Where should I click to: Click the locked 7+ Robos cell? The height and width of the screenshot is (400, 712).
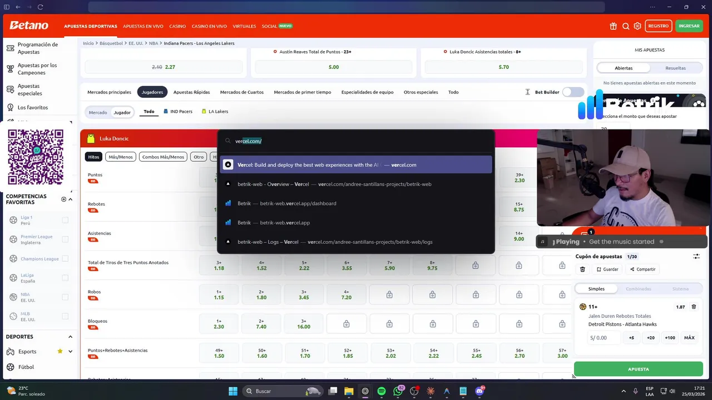[476, 294]
